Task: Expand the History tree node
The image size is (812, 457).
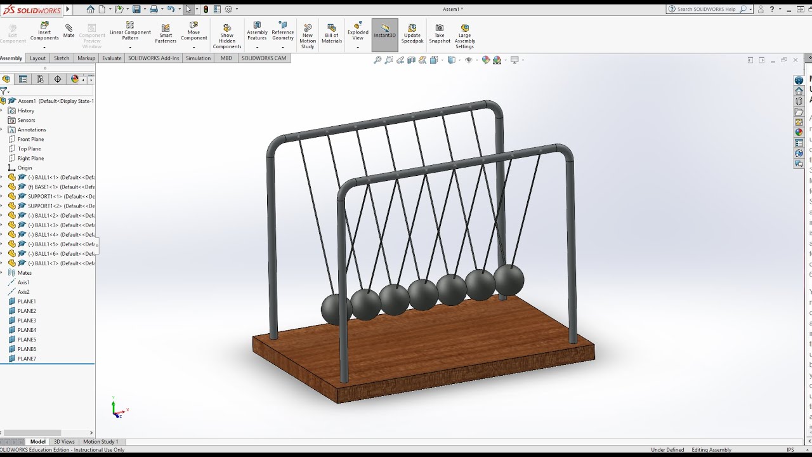Action: point(2,110)
